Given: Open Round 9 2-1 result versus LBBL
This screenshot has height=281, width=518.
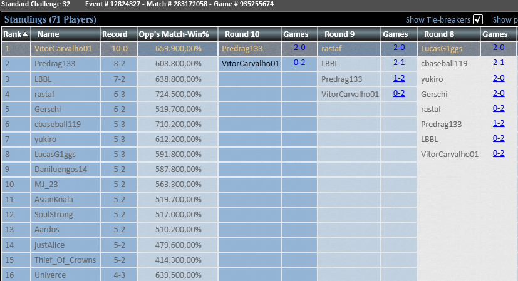Looking at the screenshot, I should (399, 63).
